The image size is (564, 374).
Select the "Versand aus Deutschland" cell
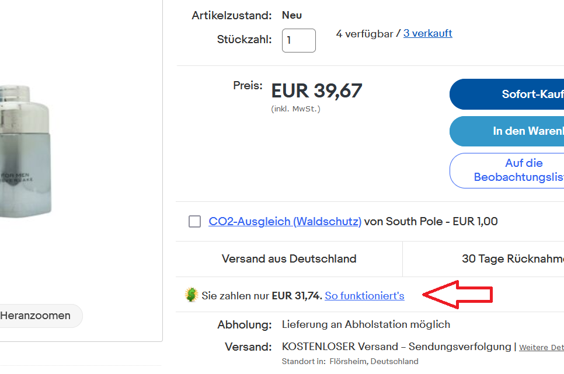289,259
